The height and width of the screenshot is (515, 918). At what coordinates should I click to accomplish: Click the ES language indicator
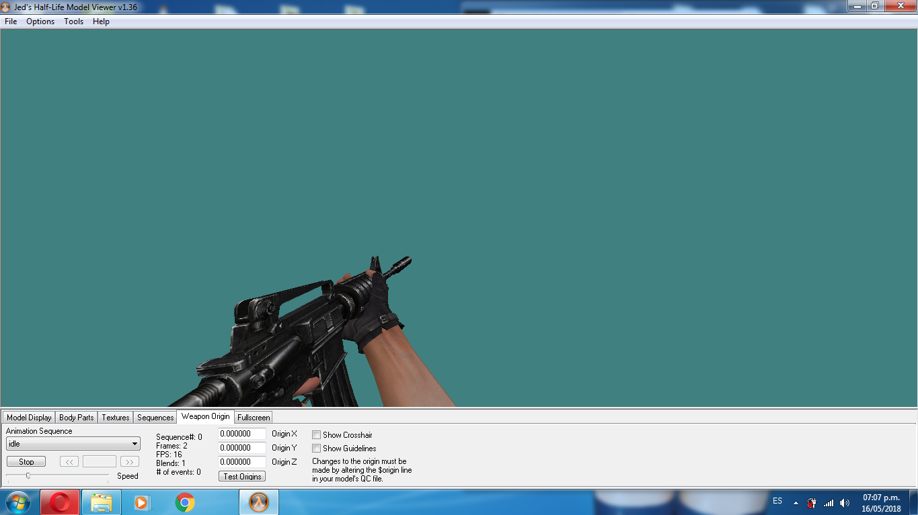(777, 502)
